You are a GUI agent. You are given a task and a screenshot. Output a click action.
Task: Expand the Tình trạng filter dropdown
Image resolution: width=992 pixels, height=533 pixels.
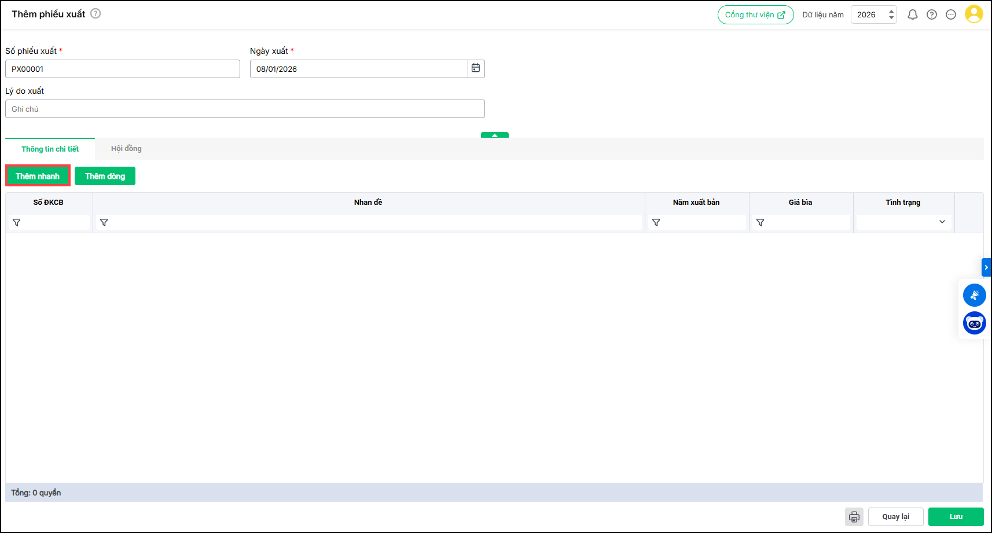pos(942,222)
